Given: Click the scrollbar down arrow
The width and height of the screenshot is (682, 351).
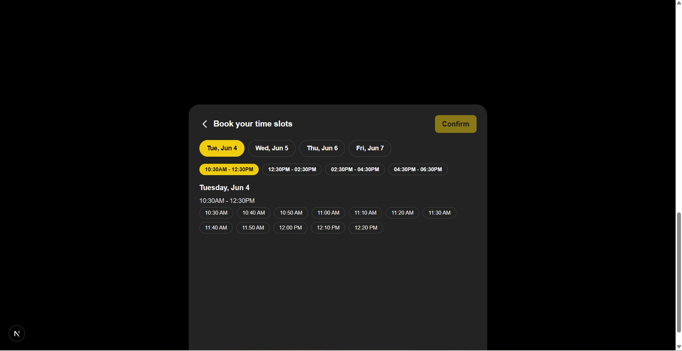Looking at the screenshot, I should point(679,347).
